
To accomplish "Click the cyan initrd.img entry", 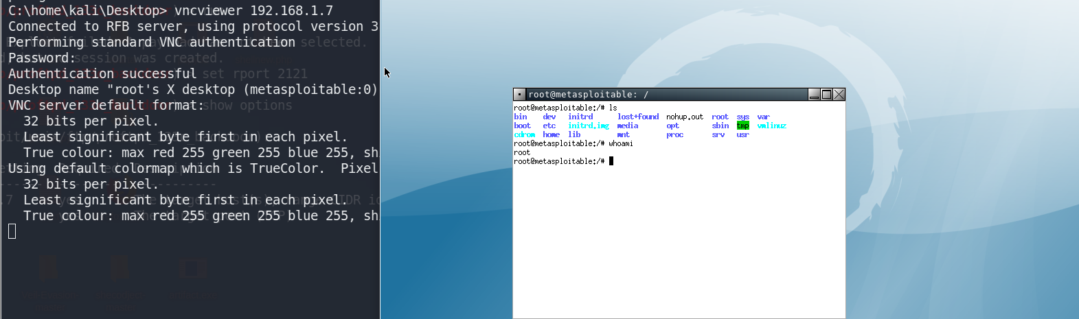I will coord(588,126).
